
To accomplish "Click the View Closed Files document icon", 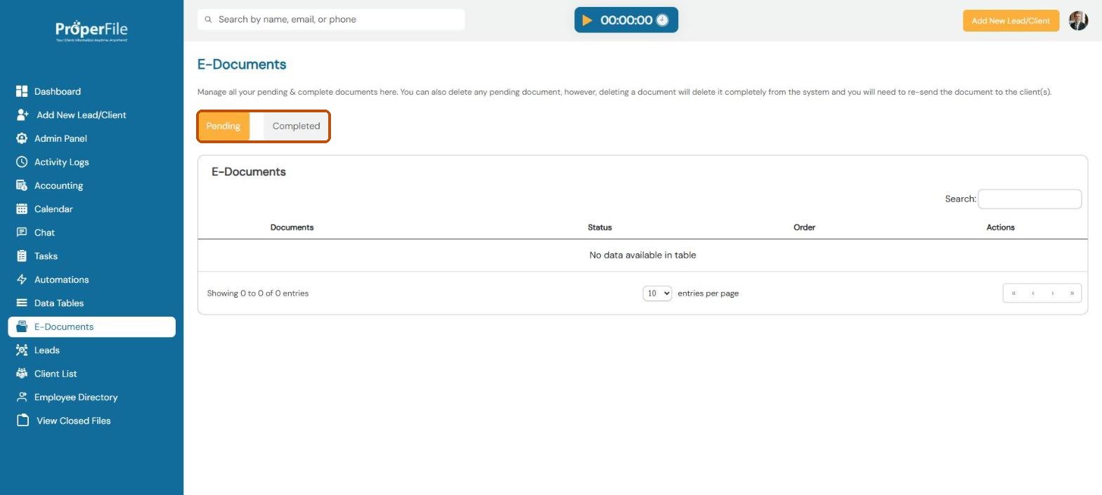I will click(22, 421).
